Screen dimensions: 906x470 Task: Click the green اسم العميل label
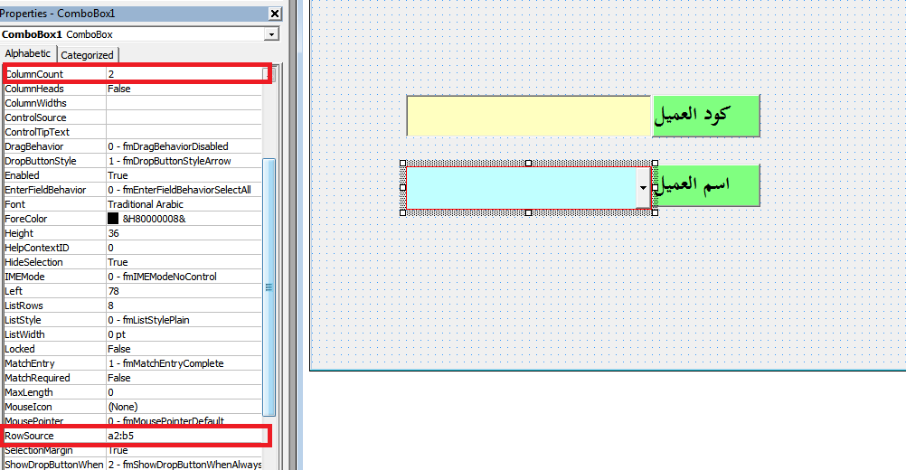706,185
